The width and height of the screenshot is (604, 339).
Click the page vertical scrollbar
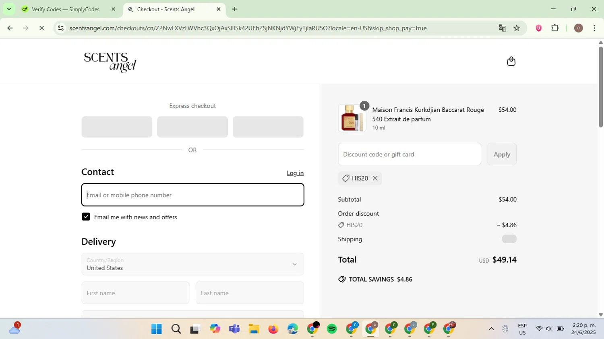click(601, 87)
